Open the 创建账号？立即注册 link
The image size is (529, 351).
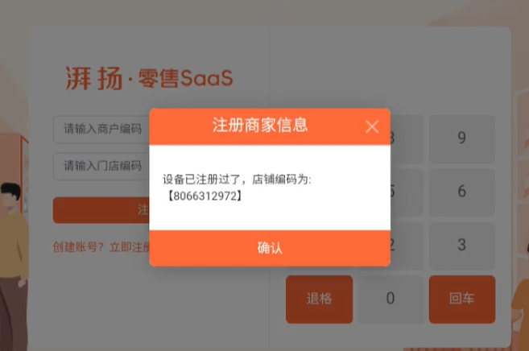101,247
